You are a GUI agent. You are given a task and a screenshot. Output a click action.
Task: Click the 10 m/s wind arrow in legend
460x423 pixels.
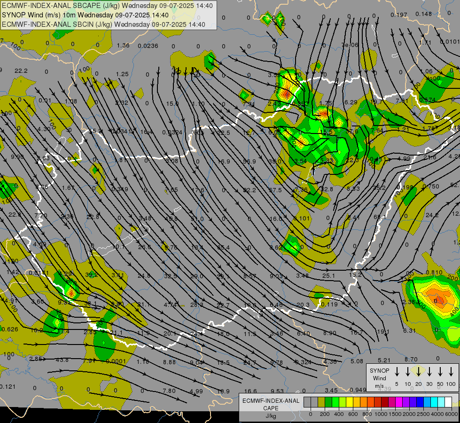tap(407, 372)
